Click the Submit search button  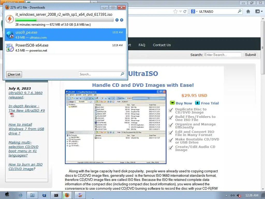pos(250,55)
